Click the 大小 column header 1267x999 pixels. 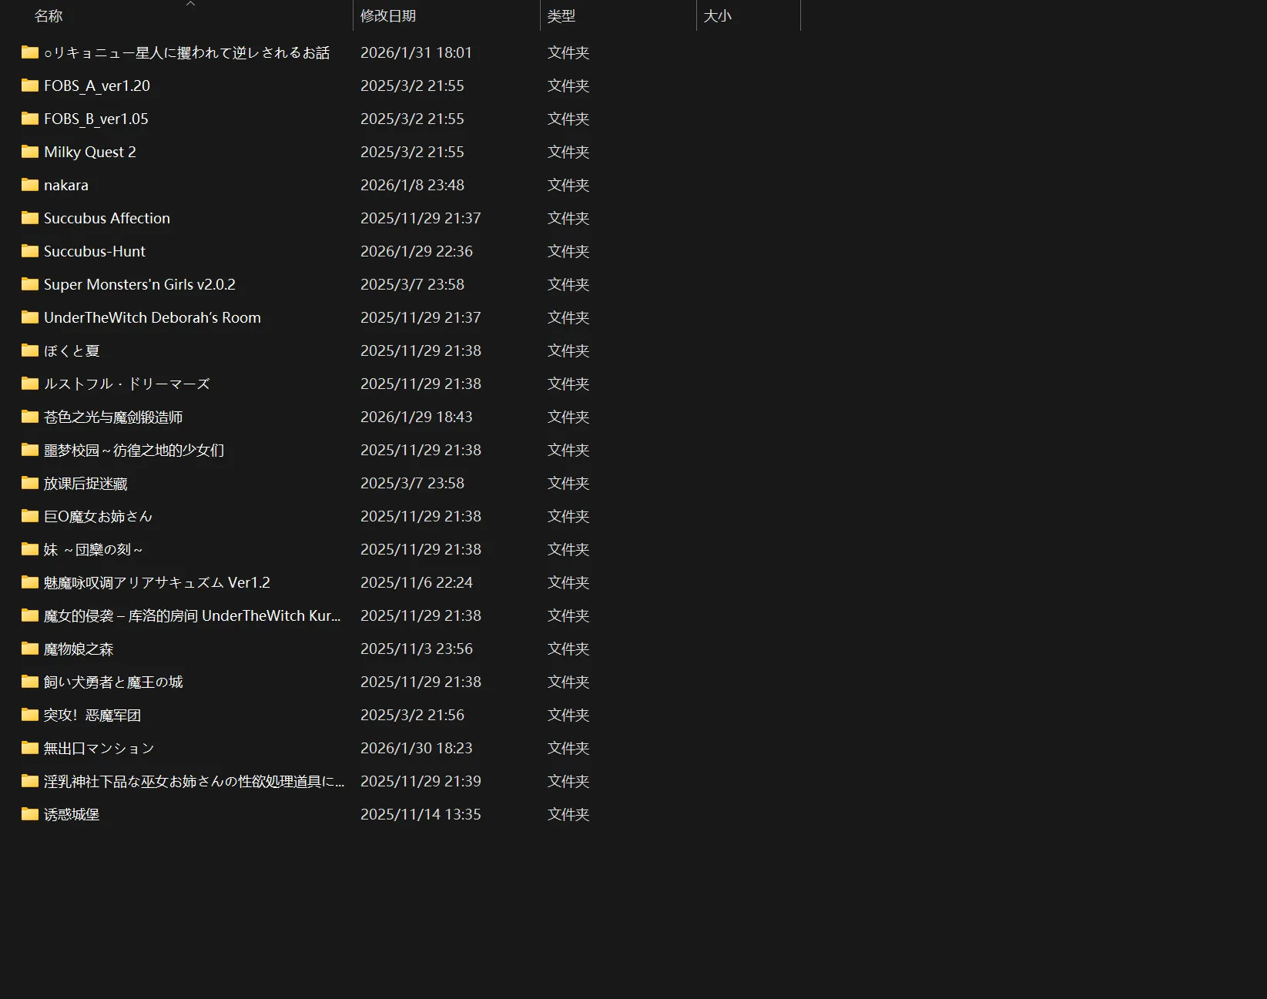(718, 16)
